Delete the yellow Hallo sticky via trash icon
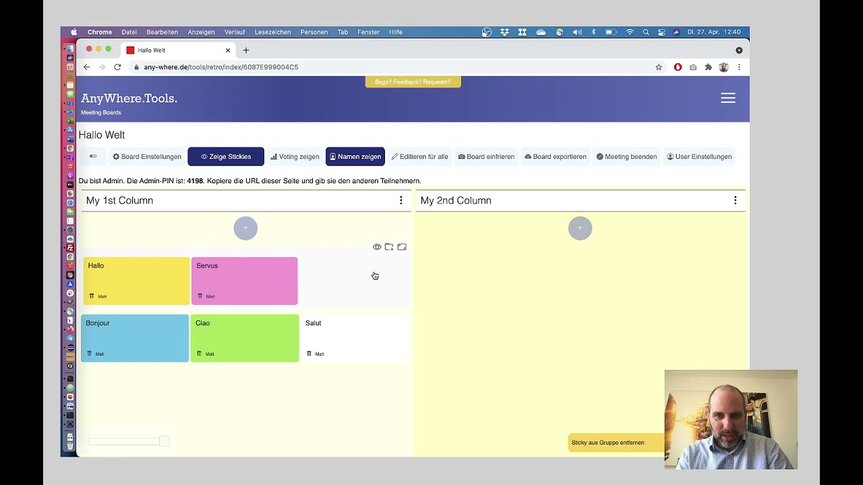The image size is (863, 485). tap(92, 296)
